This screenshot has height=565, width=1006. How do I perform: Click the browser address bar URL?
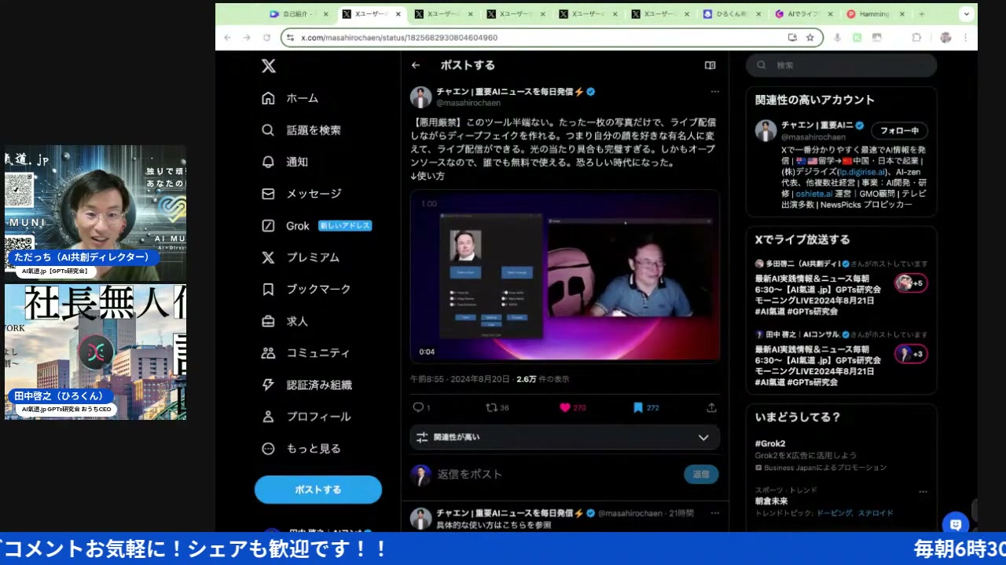click(399, 38)
